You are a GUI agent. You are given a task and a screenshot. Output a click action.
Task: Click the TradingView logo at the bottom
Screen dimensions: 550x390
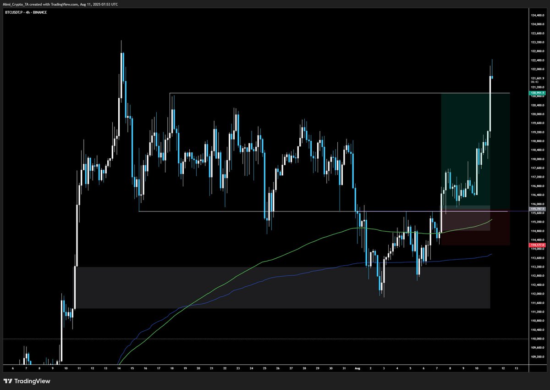coord(27,381)
